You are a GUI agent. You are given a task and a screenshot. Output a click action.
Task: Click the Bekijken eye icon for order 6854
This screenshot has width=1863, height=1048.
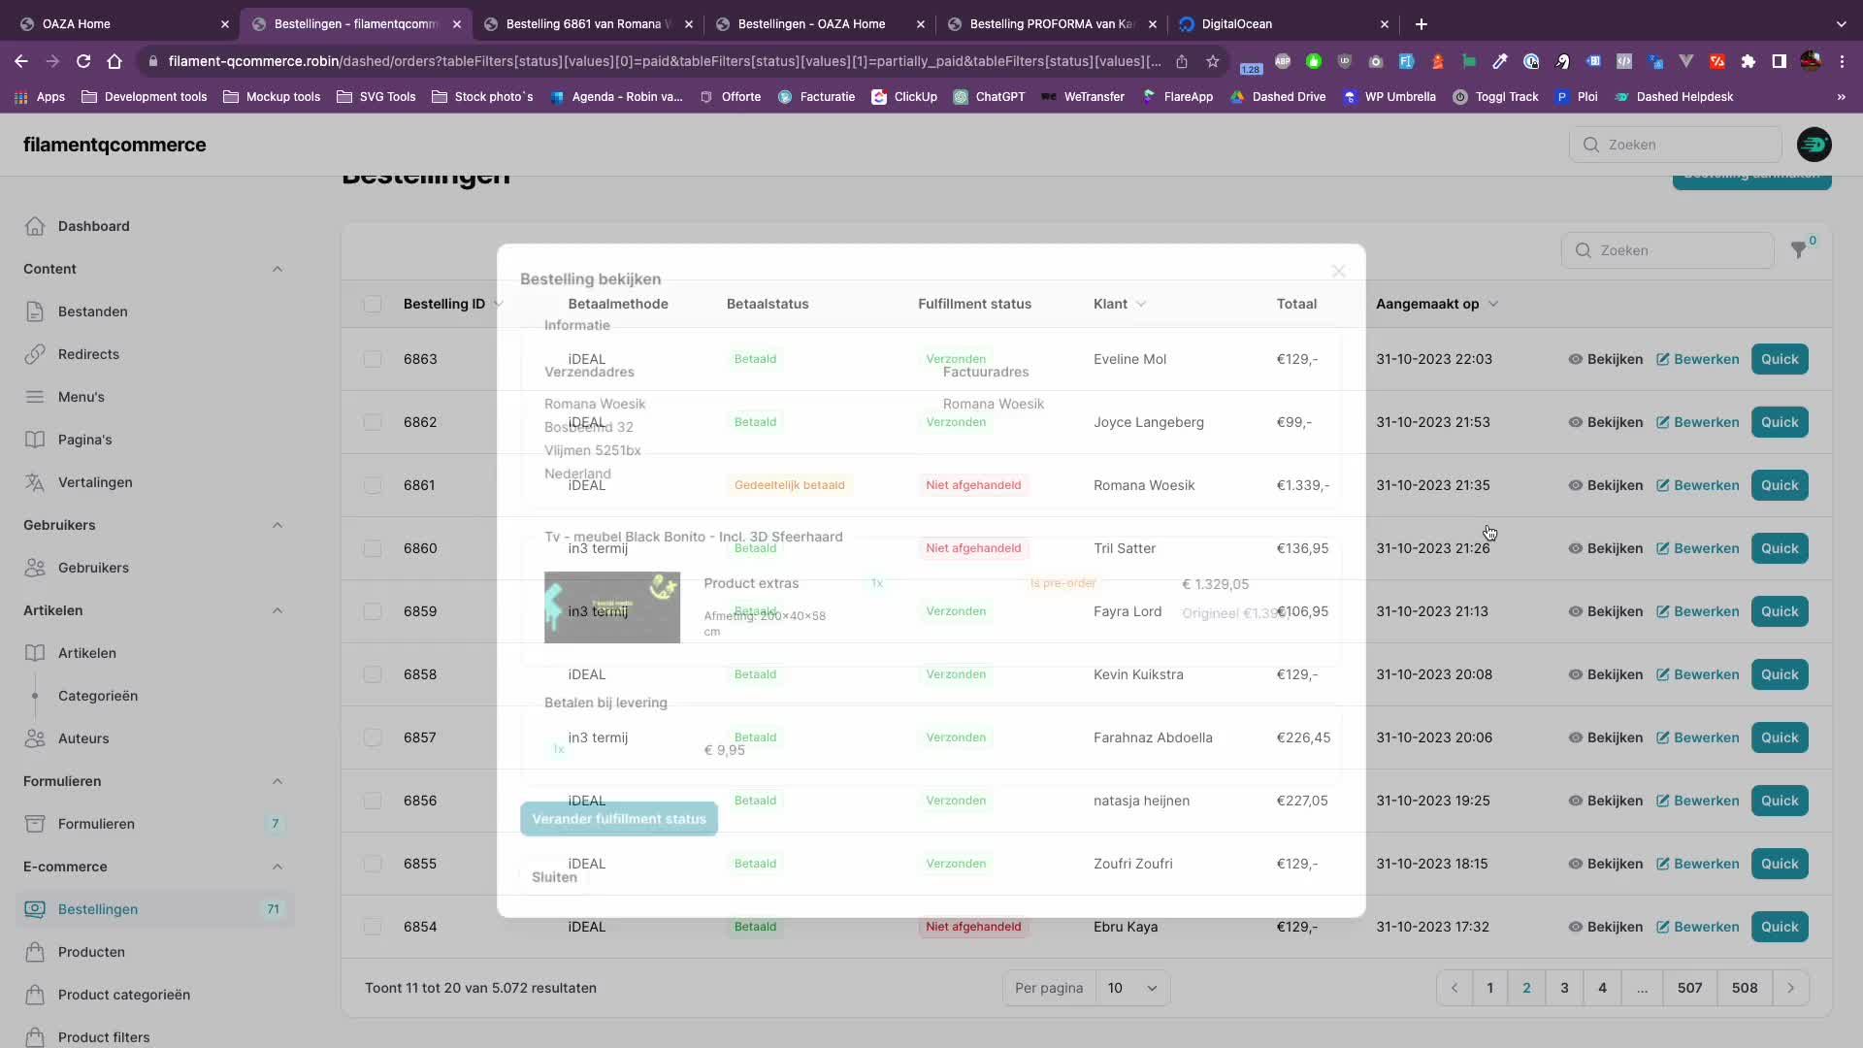[1576, 927]
